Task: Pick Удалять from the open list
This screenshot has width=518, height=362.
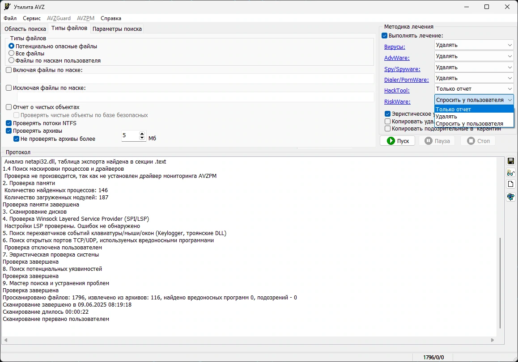Action: tap(474, 117)
